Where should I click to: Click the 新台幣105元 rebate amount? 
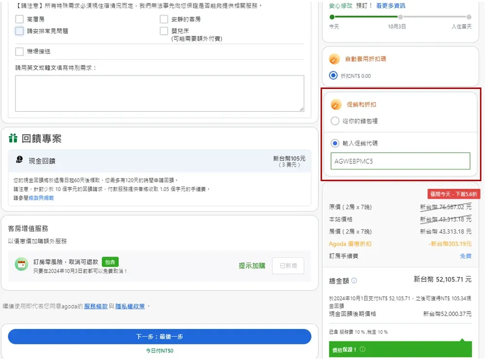coord(289,158)
